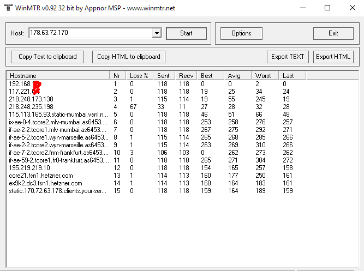Screen dimensions: 364x271
Task: Click the Sent value 106 on hop 10
Action: [x=162, y=153]
